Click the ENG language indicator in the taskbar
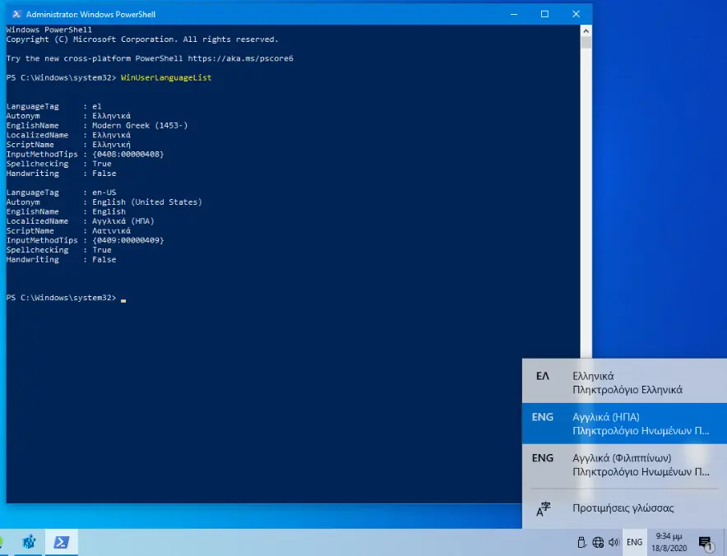Viewport: 727px width, 556px height. (x=634, y=542)
